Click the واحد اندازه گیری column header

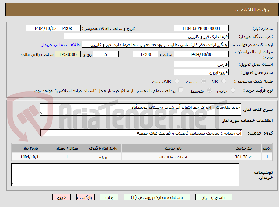[103, 148]
